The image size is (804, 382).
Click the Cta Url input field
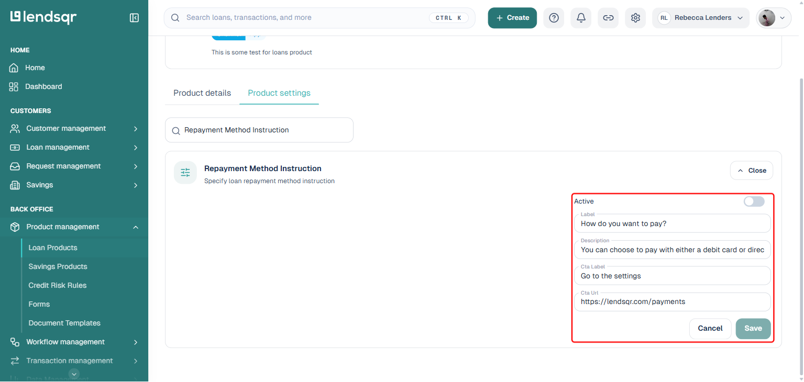673,302
